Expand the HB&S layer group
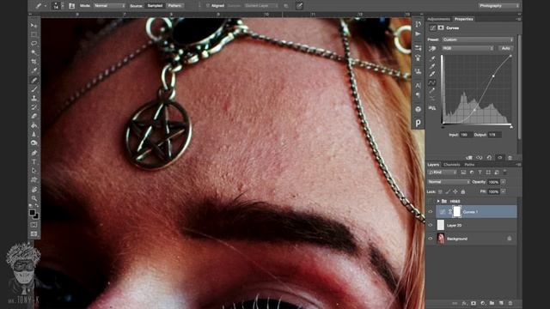Image resolution: width=550 pixels, height=309 pixels. [x=438, y=201]
